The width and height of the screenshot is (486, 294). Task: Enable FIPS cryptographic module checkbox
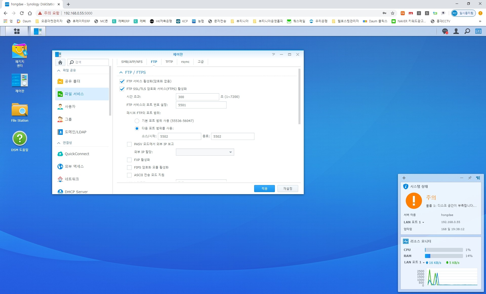[129, 168]
